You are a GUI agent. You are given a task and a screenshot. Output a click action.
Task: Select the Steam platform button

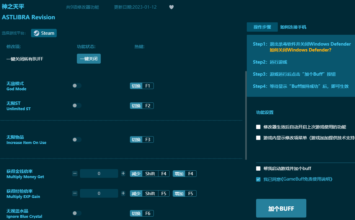tap(44, 33)
